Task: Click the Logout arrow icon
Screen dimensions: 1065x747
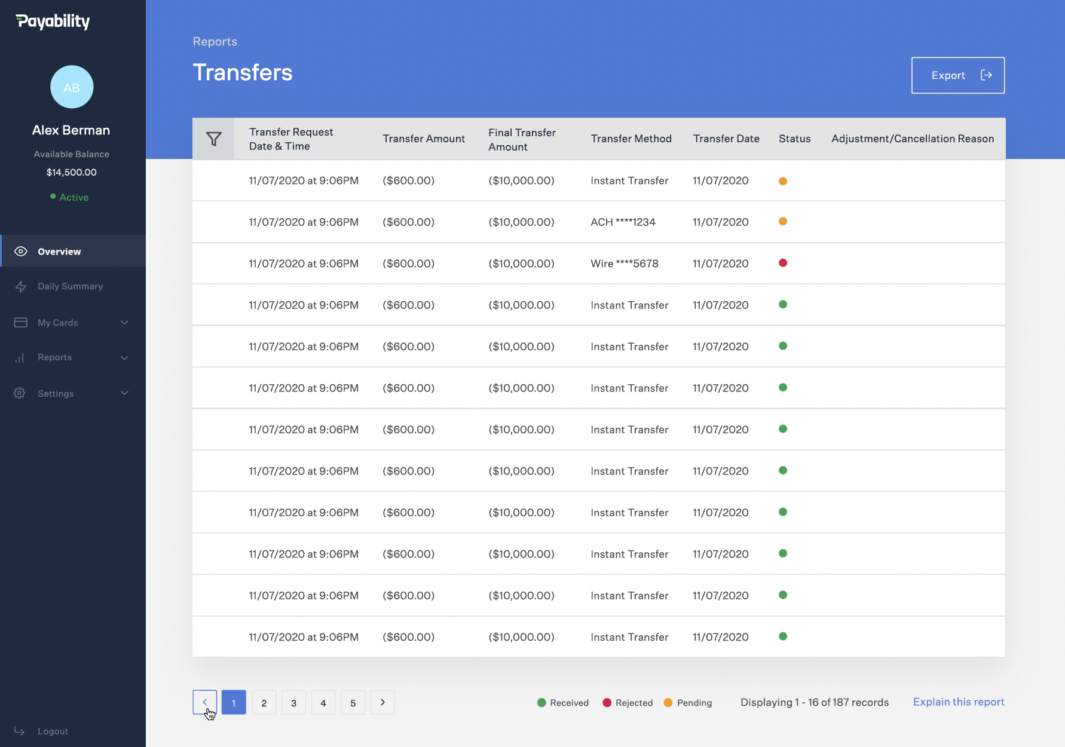Action: pos(20,731)
